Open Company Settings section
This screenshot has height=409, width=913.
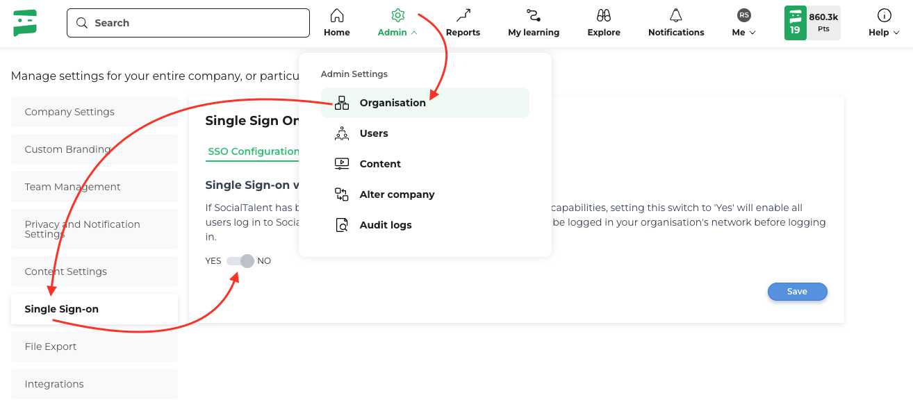(94, 112)
